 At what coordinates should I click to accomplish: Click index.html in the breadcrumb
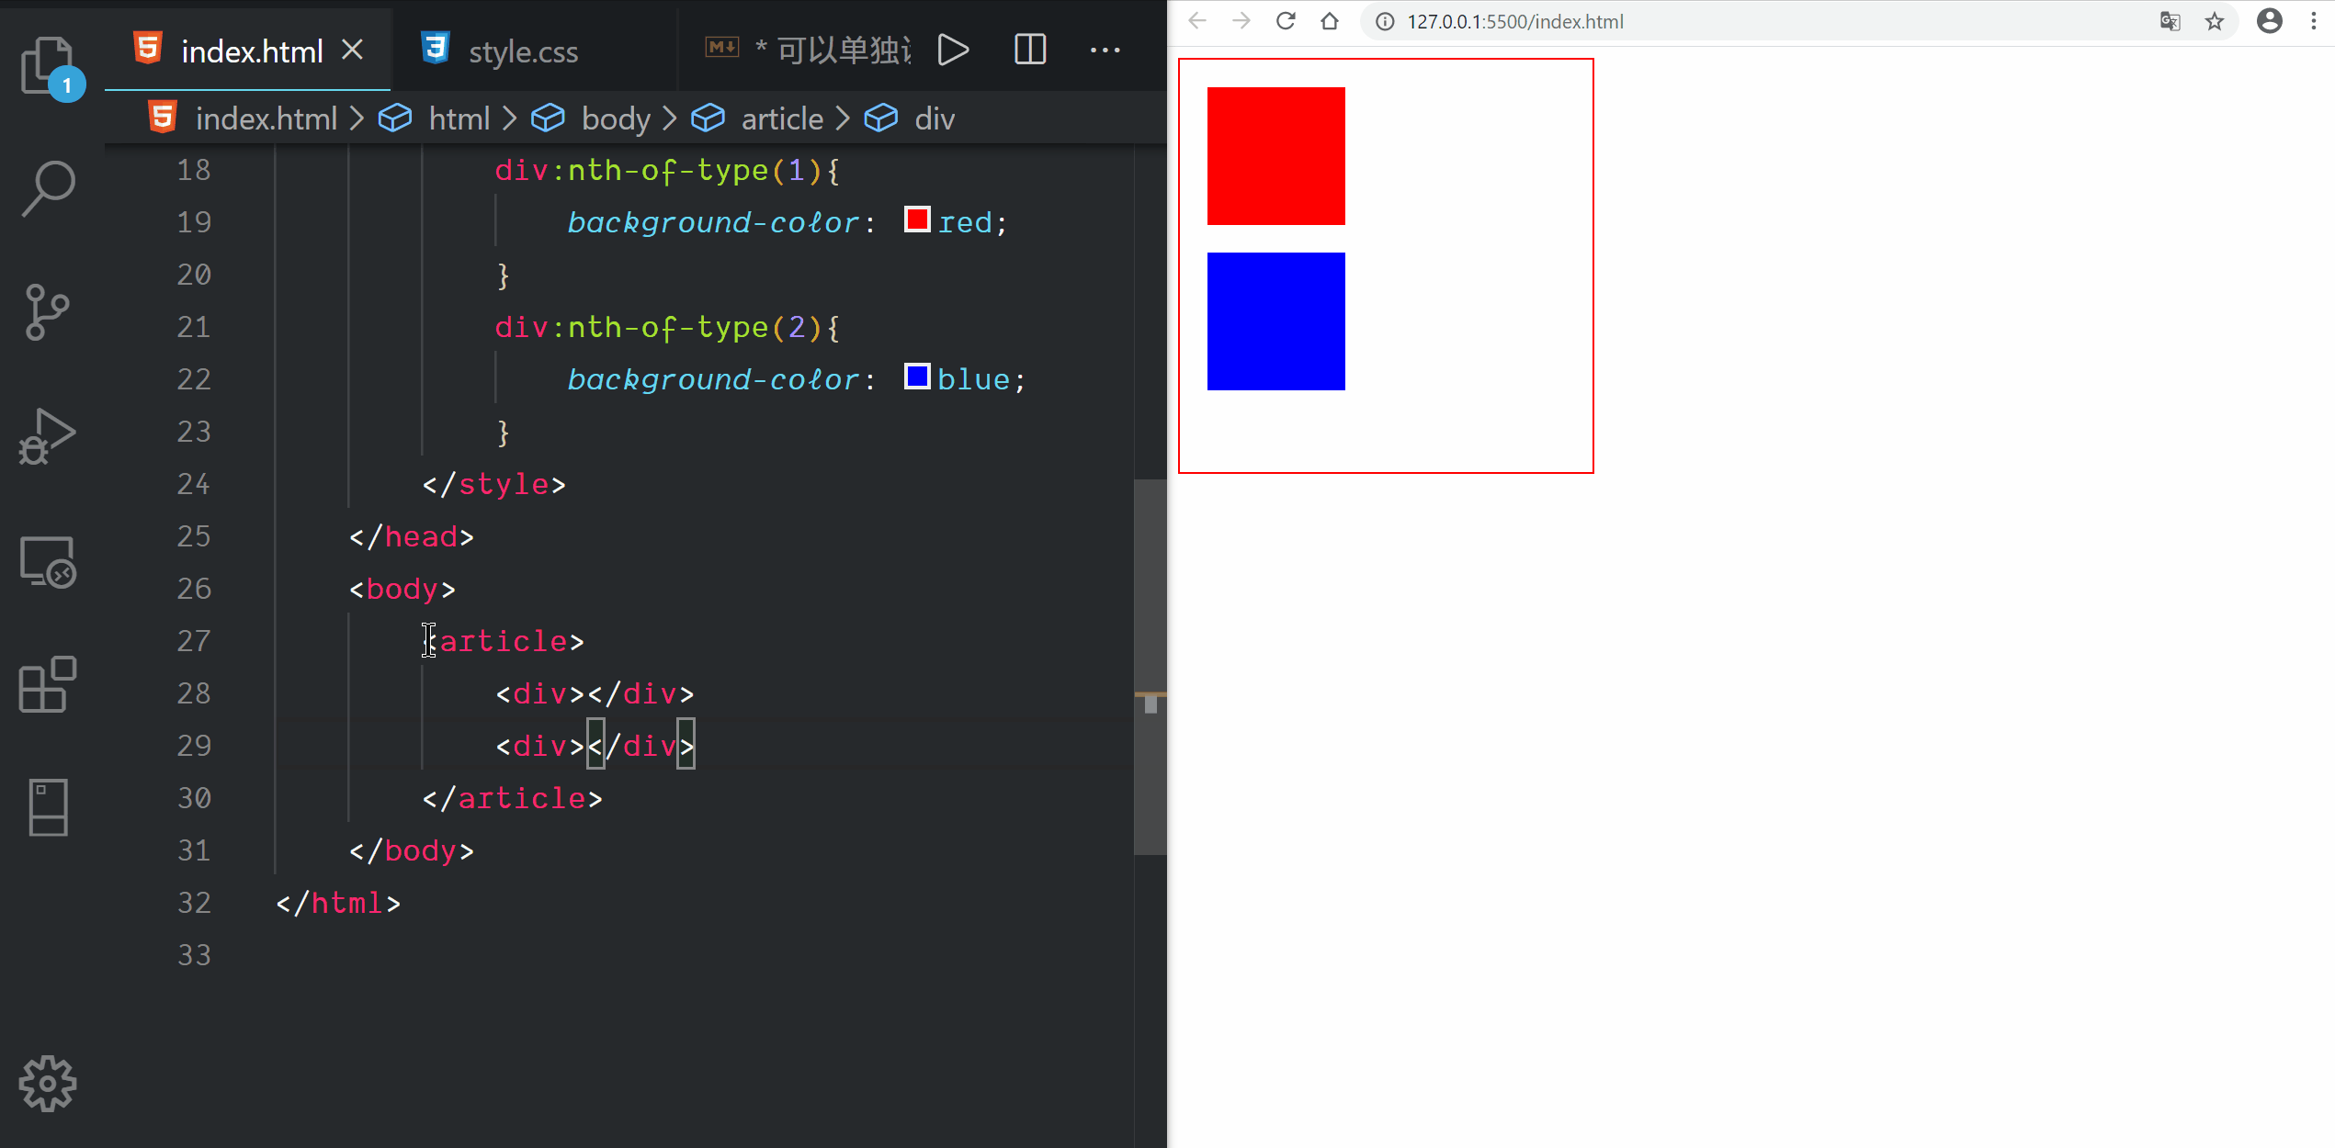coord(266,118)
